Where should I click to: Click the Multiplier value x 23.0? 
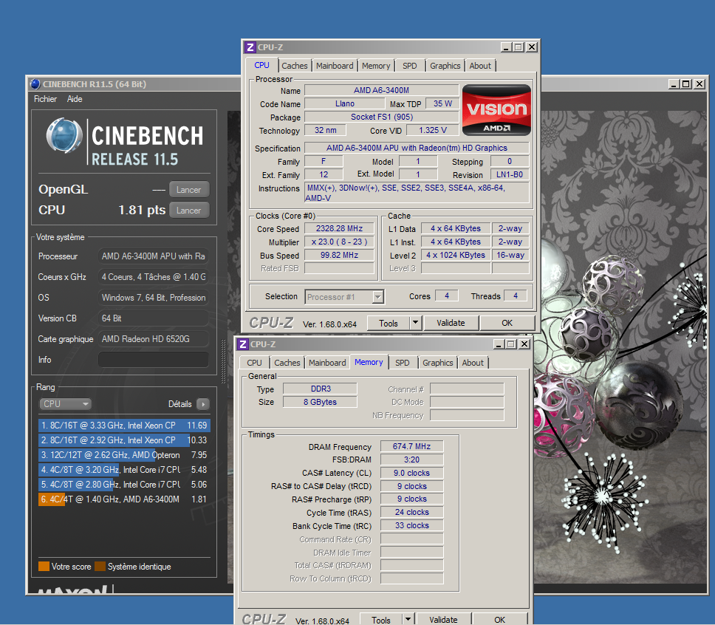(339, 242)
